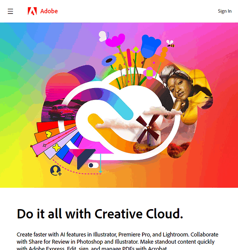This screenshot has width=238, height=250.
Task: Click the striped bee graphic
Action: (171, 44)
